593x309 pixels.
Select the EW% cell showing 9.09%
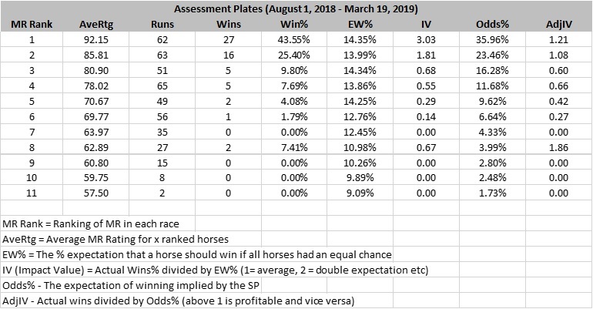(x=360, y=193)
